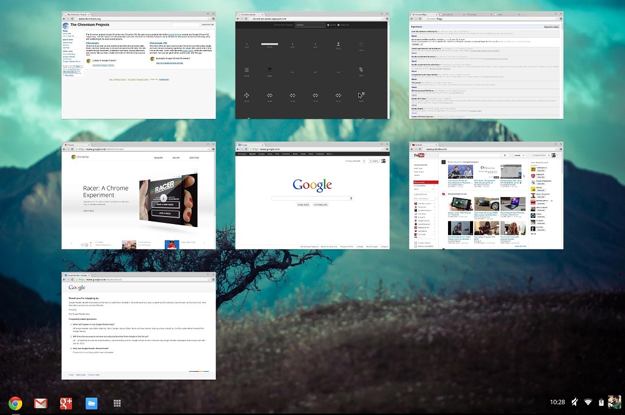Click the clock showing 10:28
The image size is (625, 415).
tap(557, 402)
